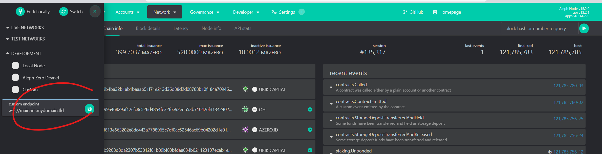The width and height of the screenshot is (602, 154).
Task: Select the Local Node radio option
Action: pyautogui.click(x=15, y=65)
